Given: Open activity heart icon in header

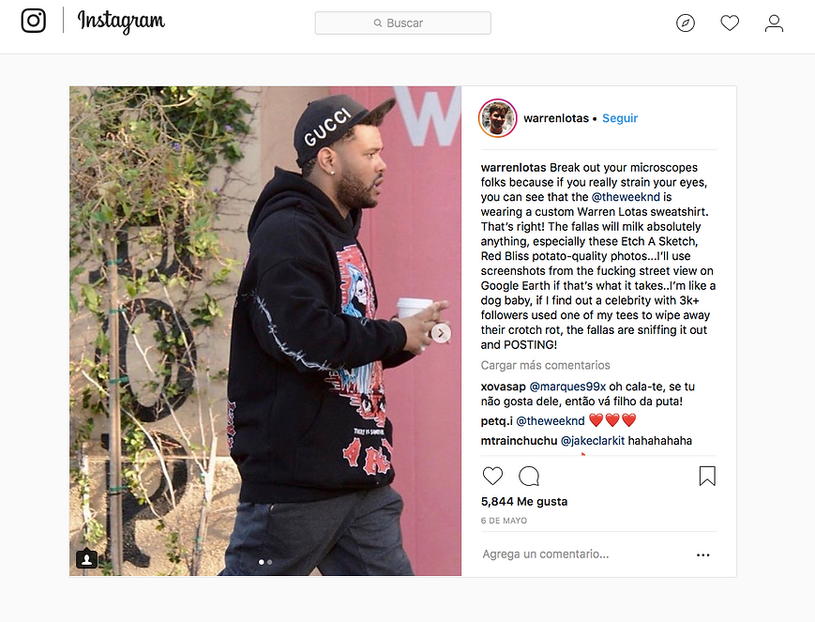Looking at the screenshot, I should (x=730, y=23).
